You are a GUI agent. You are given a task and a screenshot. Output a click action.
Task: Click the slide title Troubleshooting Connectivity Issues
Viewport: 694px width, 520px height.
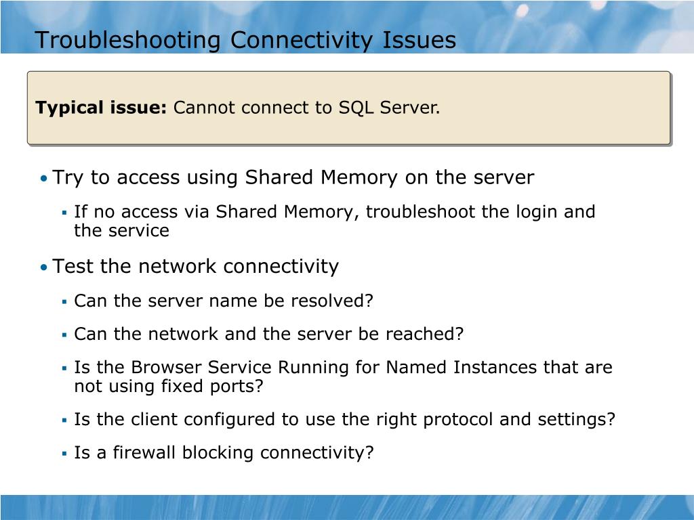click(x=245, y=40)
